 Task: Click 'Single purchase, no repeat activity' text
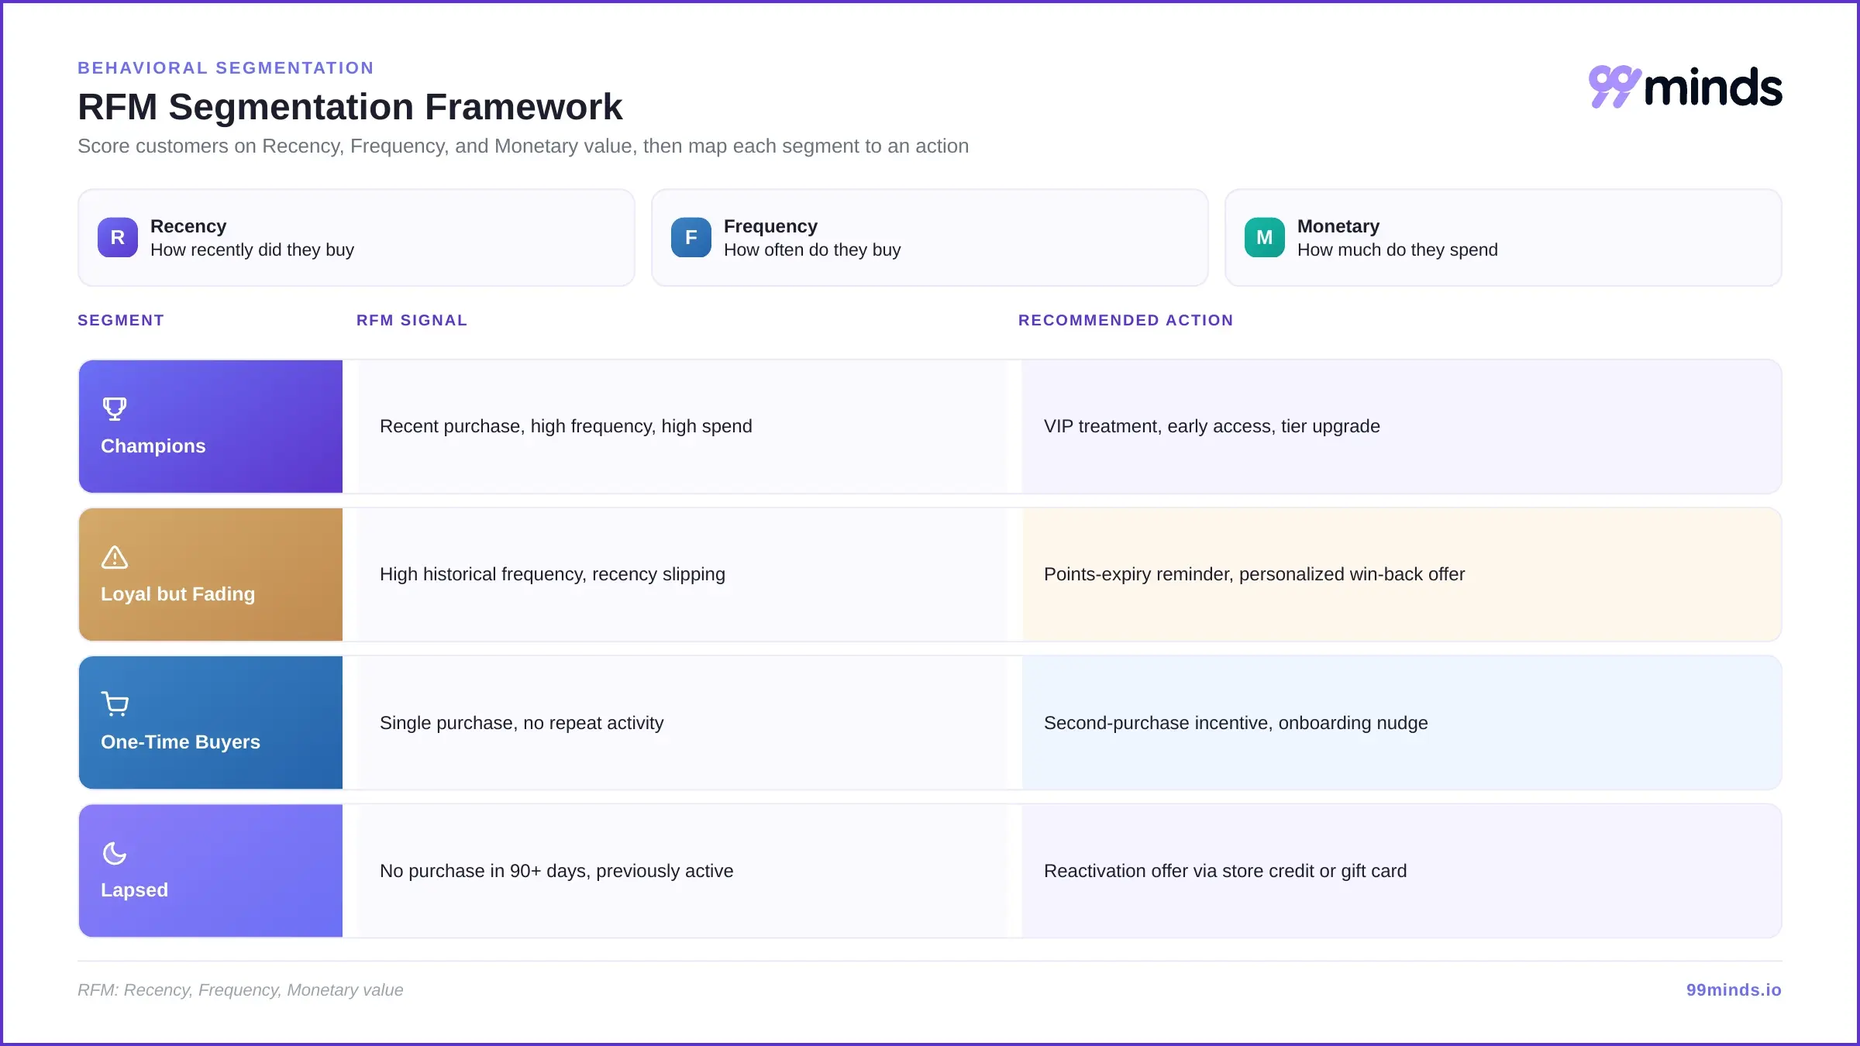[522, 723]
